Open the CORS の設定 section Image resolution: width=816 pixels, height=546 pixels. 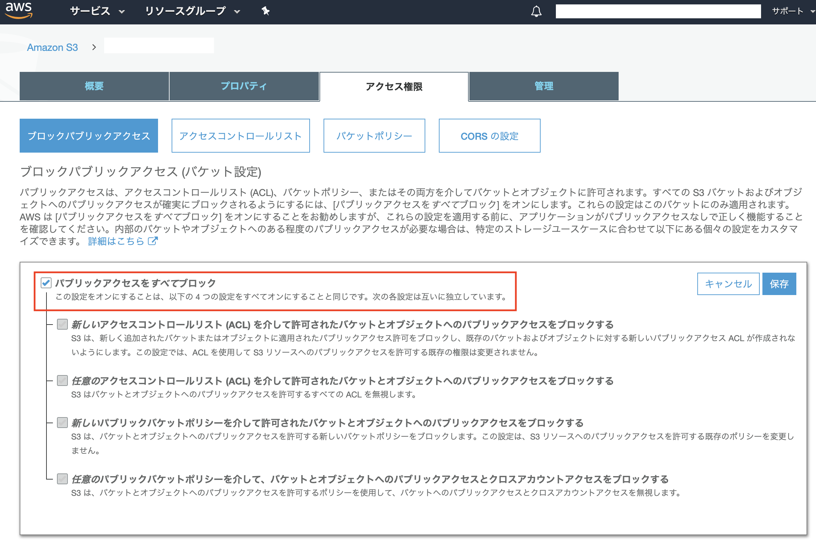[489, 135]
